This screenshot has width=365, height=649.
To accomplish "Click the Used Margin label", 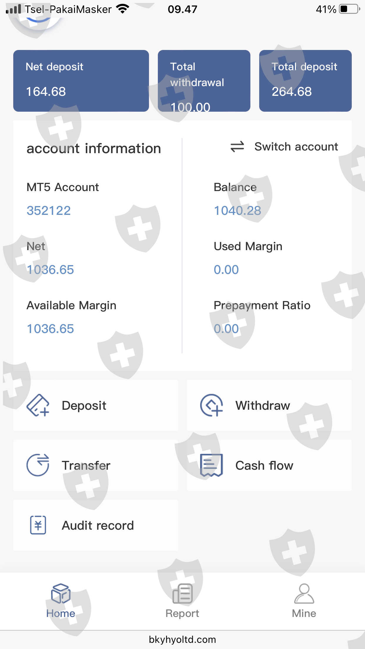I will (x=248, y=246).
